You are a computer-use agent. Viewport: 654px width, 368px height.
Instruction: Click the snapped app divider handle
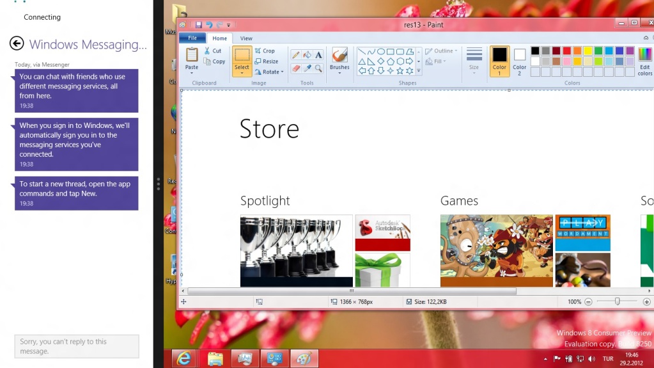click(159, 184)
